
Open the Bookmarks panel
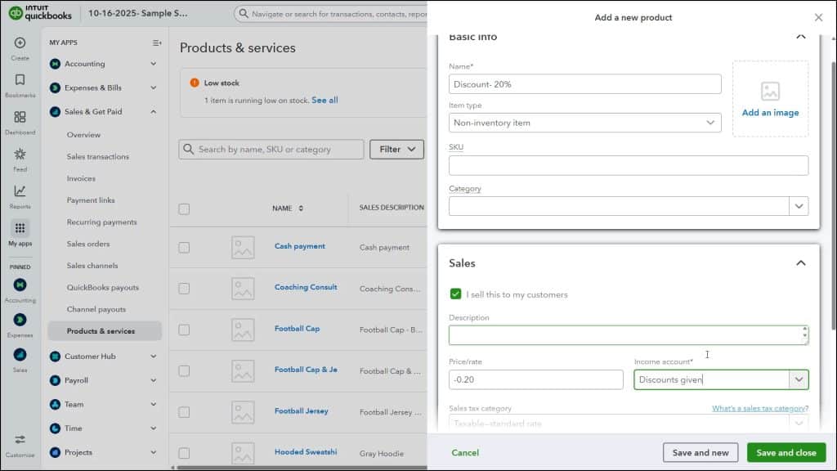click(18, 78)
